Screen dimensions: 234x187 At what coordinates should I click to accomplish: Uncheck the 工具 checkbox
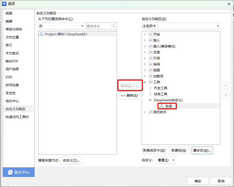pyautogui.click(x=151, y=82)
